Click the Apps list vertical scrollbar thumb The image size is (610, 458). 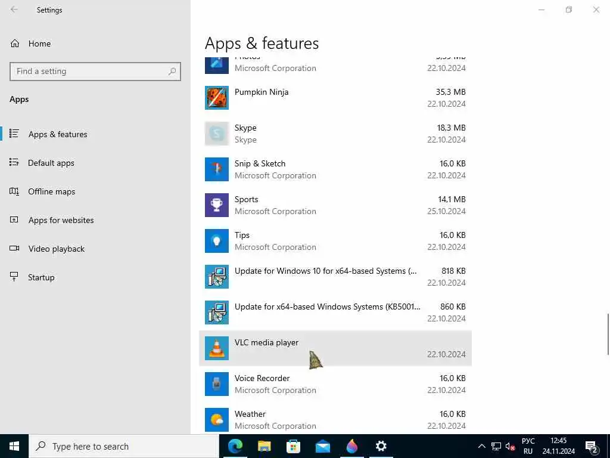pos(608,334)
